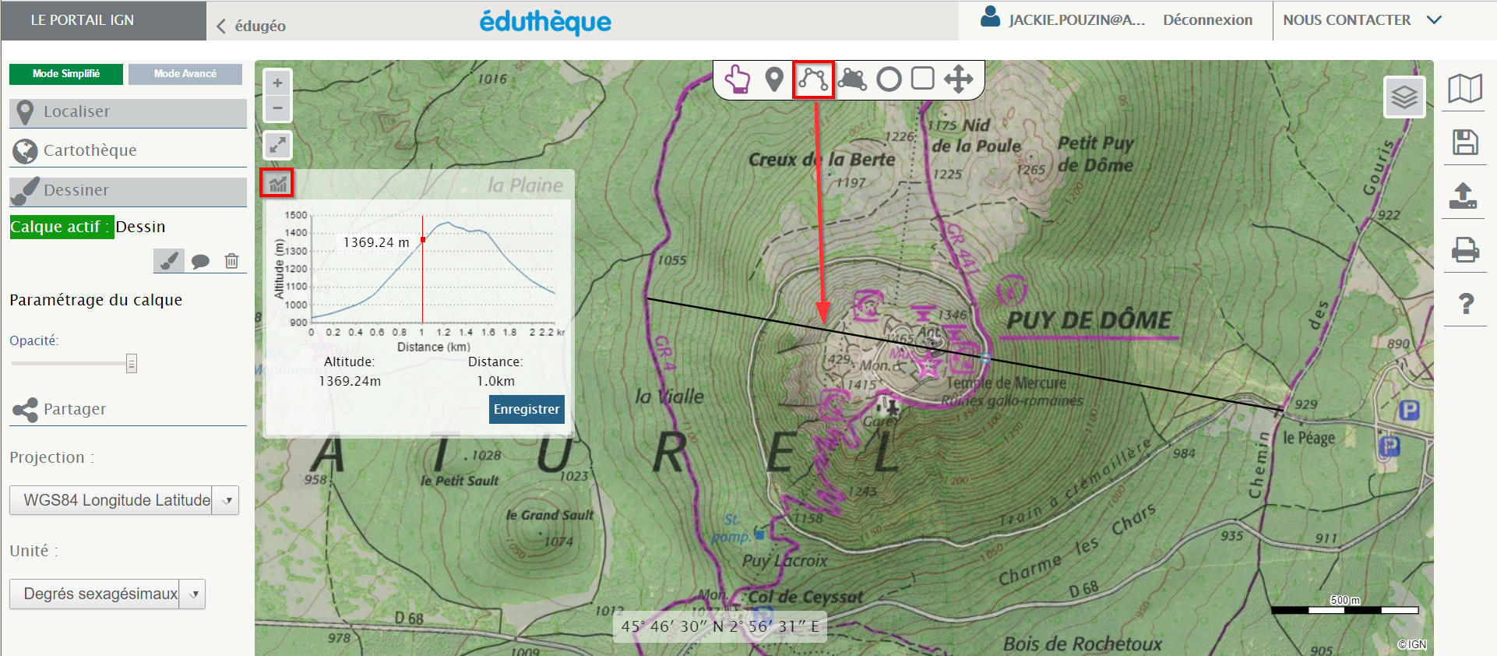Open the Partager section

[128, 410]
